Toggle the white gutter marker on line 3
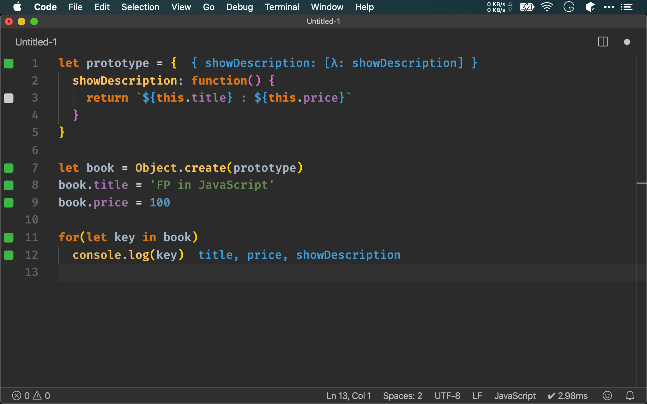The image size is (647, 404). 9,98
